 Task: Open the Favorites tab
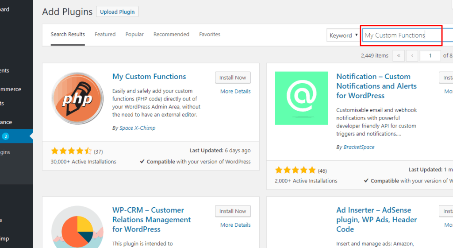210,35
